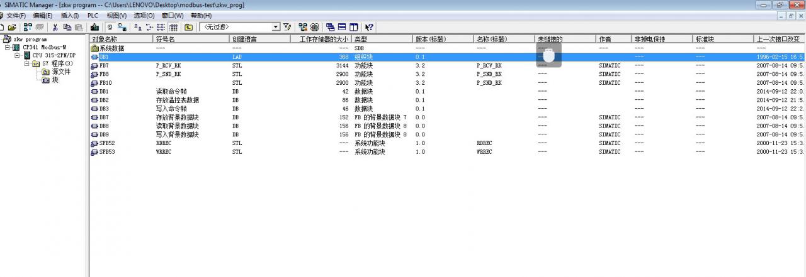Create a new project with New icon
This screenshot has height=277, width=806.
coord(2,27)
